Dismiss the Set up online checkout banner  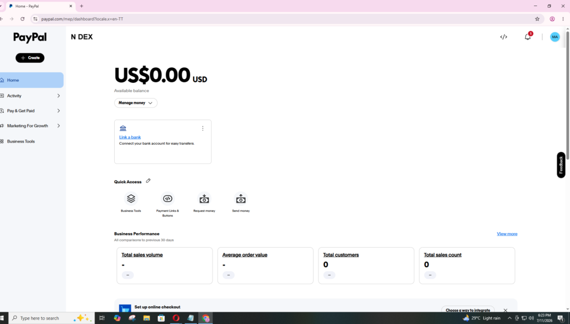click(x=505, y=310)
